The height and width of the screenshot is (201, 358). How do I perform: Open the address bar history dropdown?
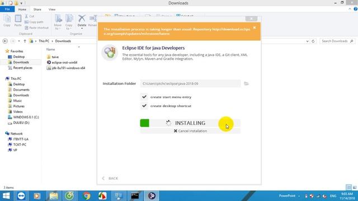pyautogui.click(x=307, y=41)
